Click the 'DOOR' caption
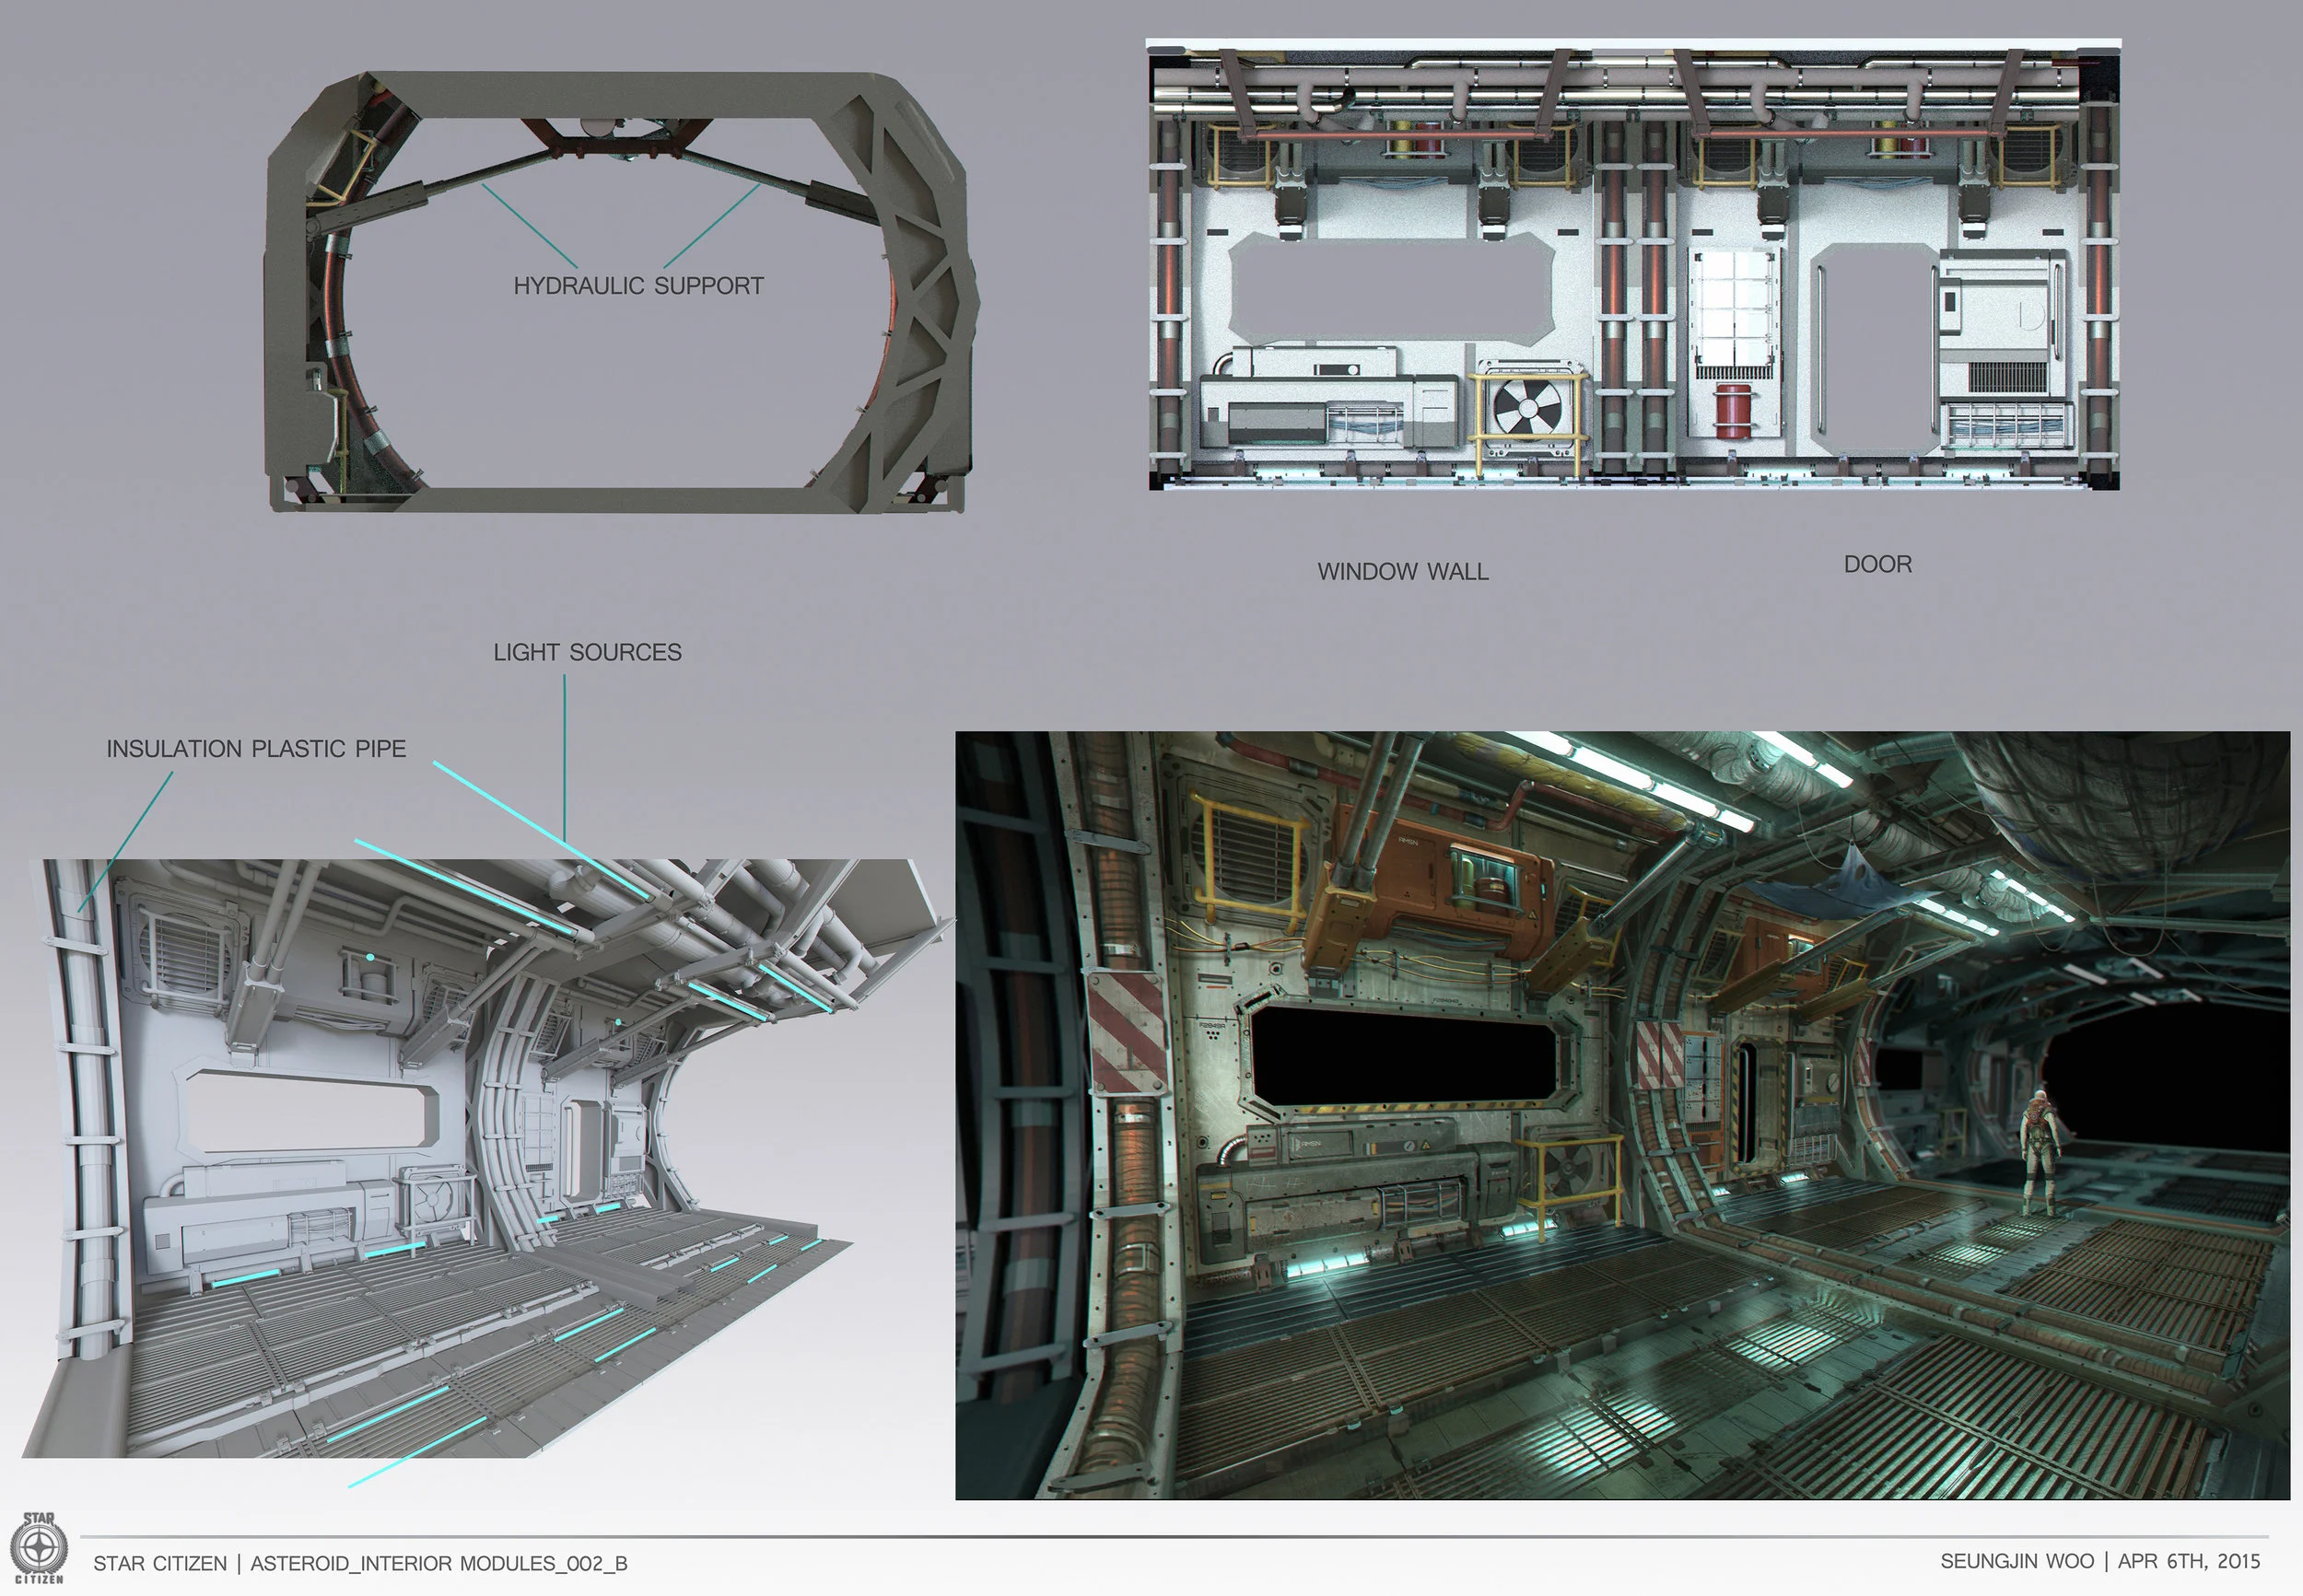 click(x=1877, y=564)
